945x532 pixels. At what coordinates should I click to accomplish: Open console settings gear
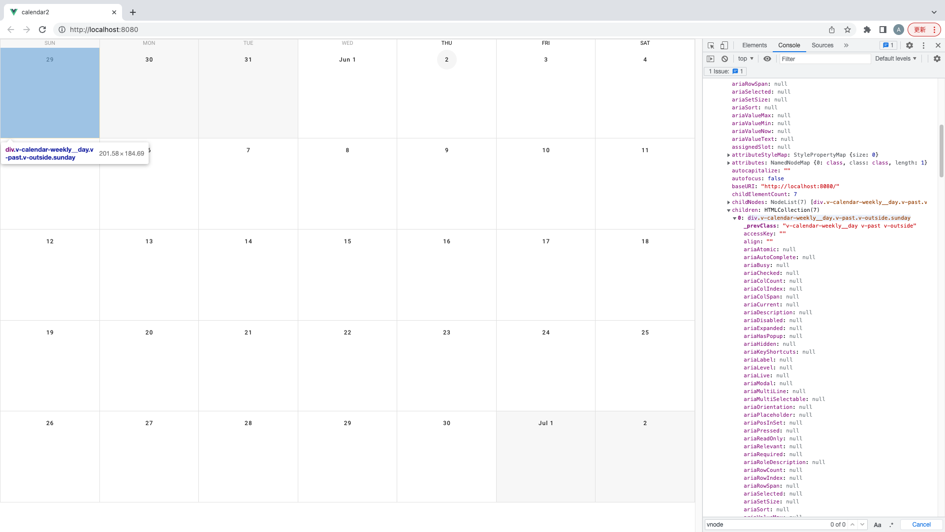point(937,59)
